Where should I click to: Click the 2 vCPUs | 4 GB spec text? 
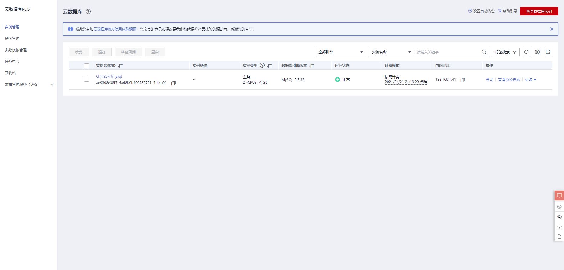click(x=255, y=82)
